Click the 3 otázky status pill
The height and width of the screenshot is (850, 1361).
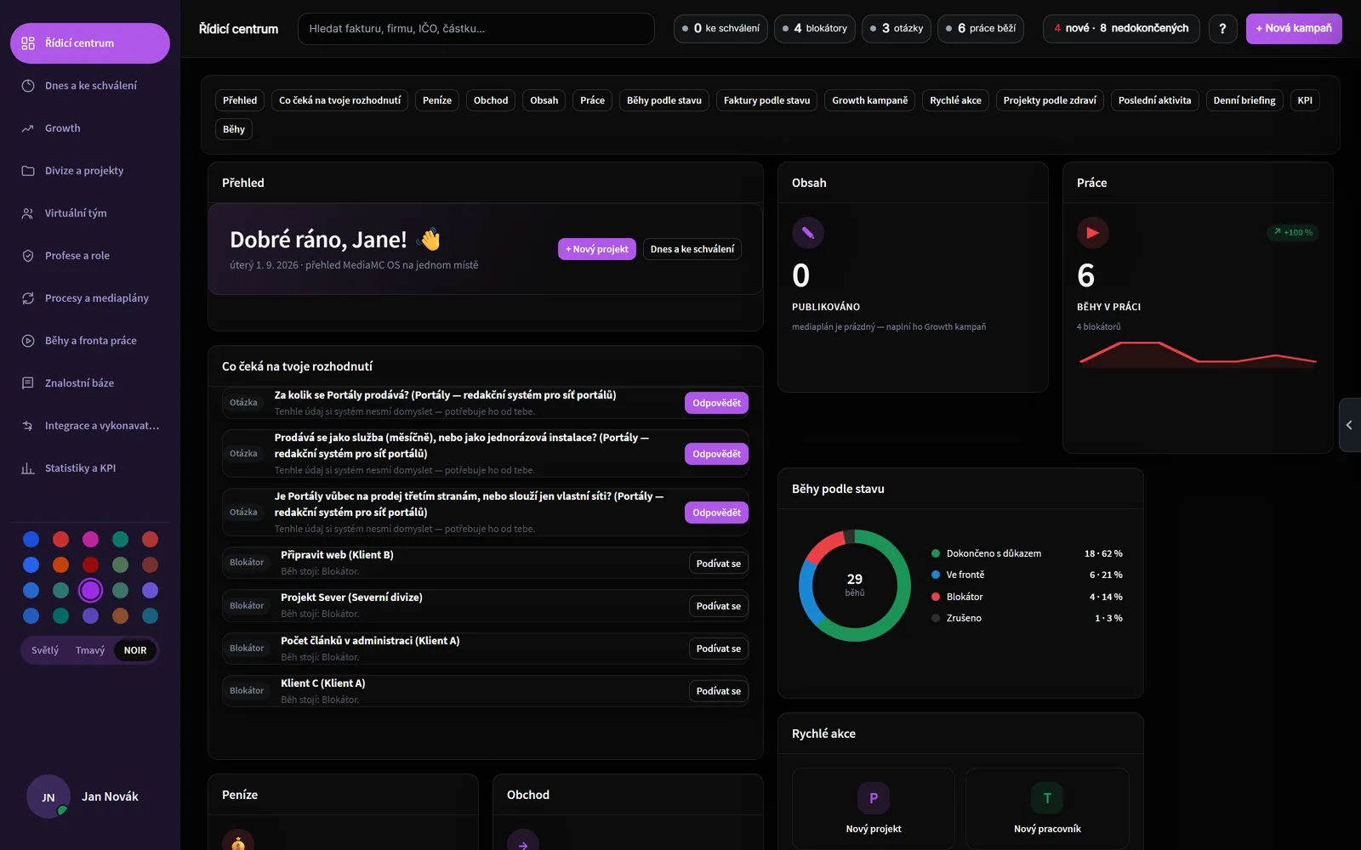(x=897, y=28)
